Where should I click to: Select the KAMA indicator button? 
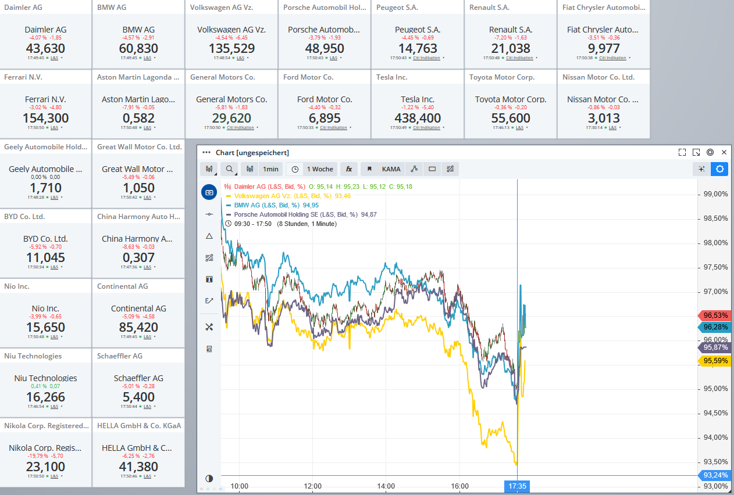pos(391,169)
